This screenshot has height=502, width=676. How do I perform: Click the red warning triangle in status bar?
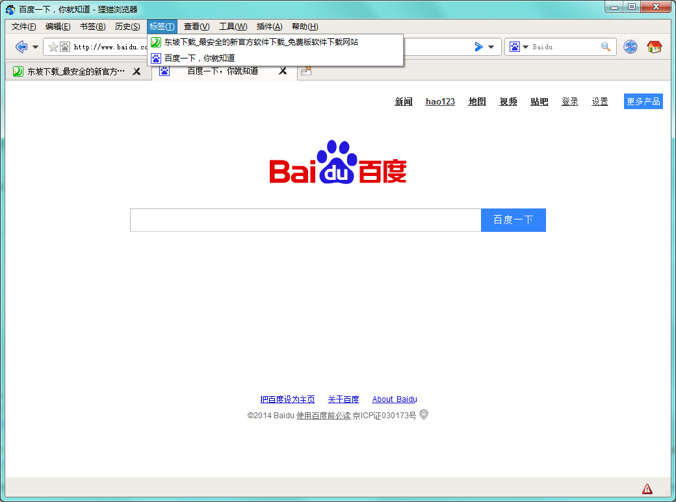[x=647, y=489]
